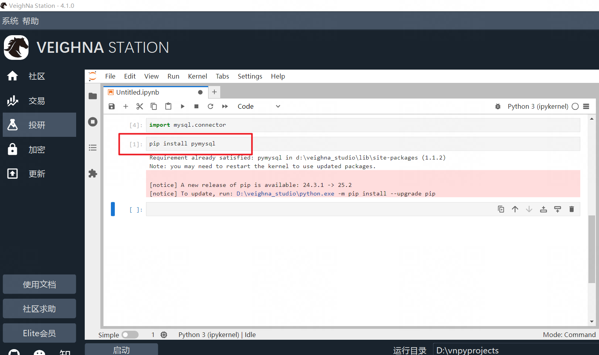
Task: Open the table of contents panel
Action: coord(93,148)
